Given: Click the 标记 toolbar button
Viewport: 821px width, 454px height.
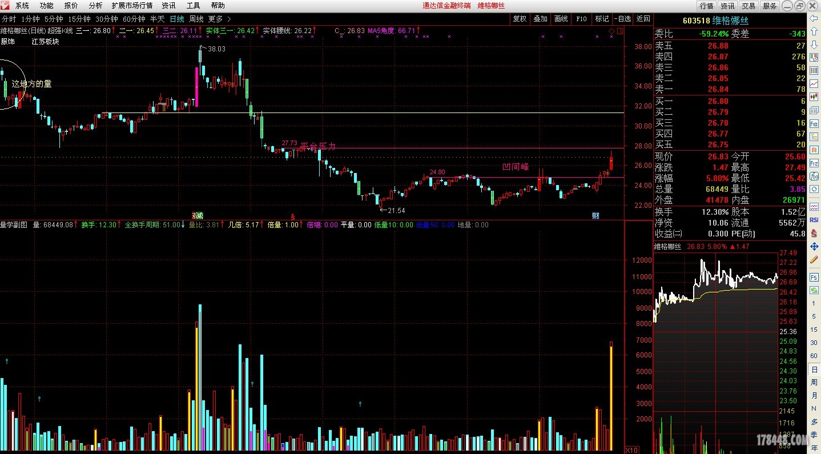Looking at the screenshot, I should (x=602, y=19).
